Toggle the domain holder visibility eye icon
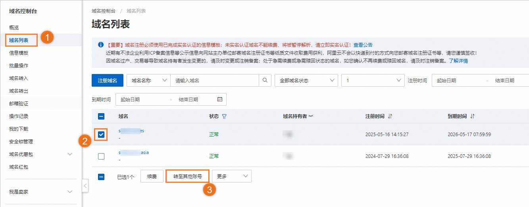 [311, 116]
